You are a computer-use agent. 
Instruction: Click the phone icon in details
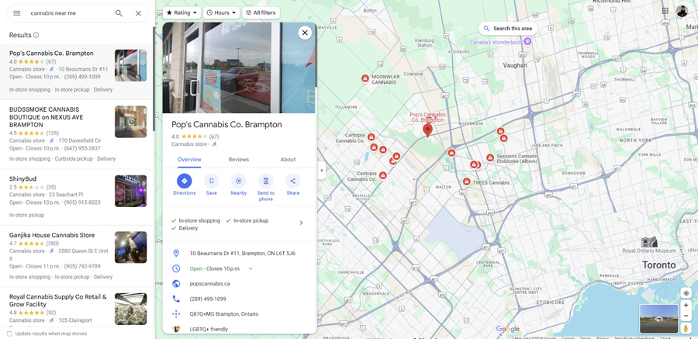point(176,299)
